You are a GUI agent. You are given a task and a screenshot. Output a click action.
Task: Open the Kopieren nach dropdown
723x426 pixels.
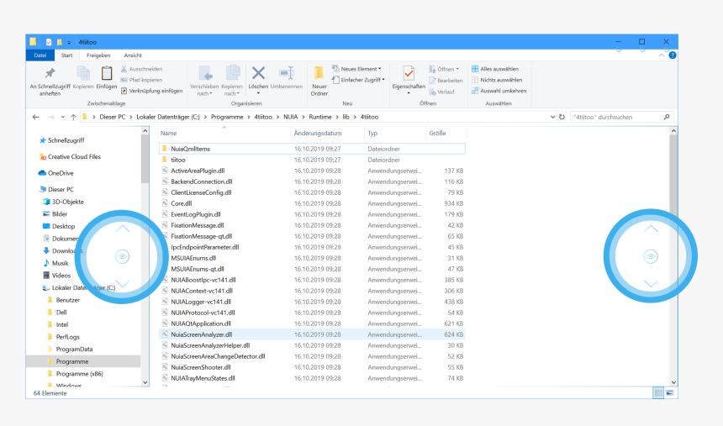point(231,81)
